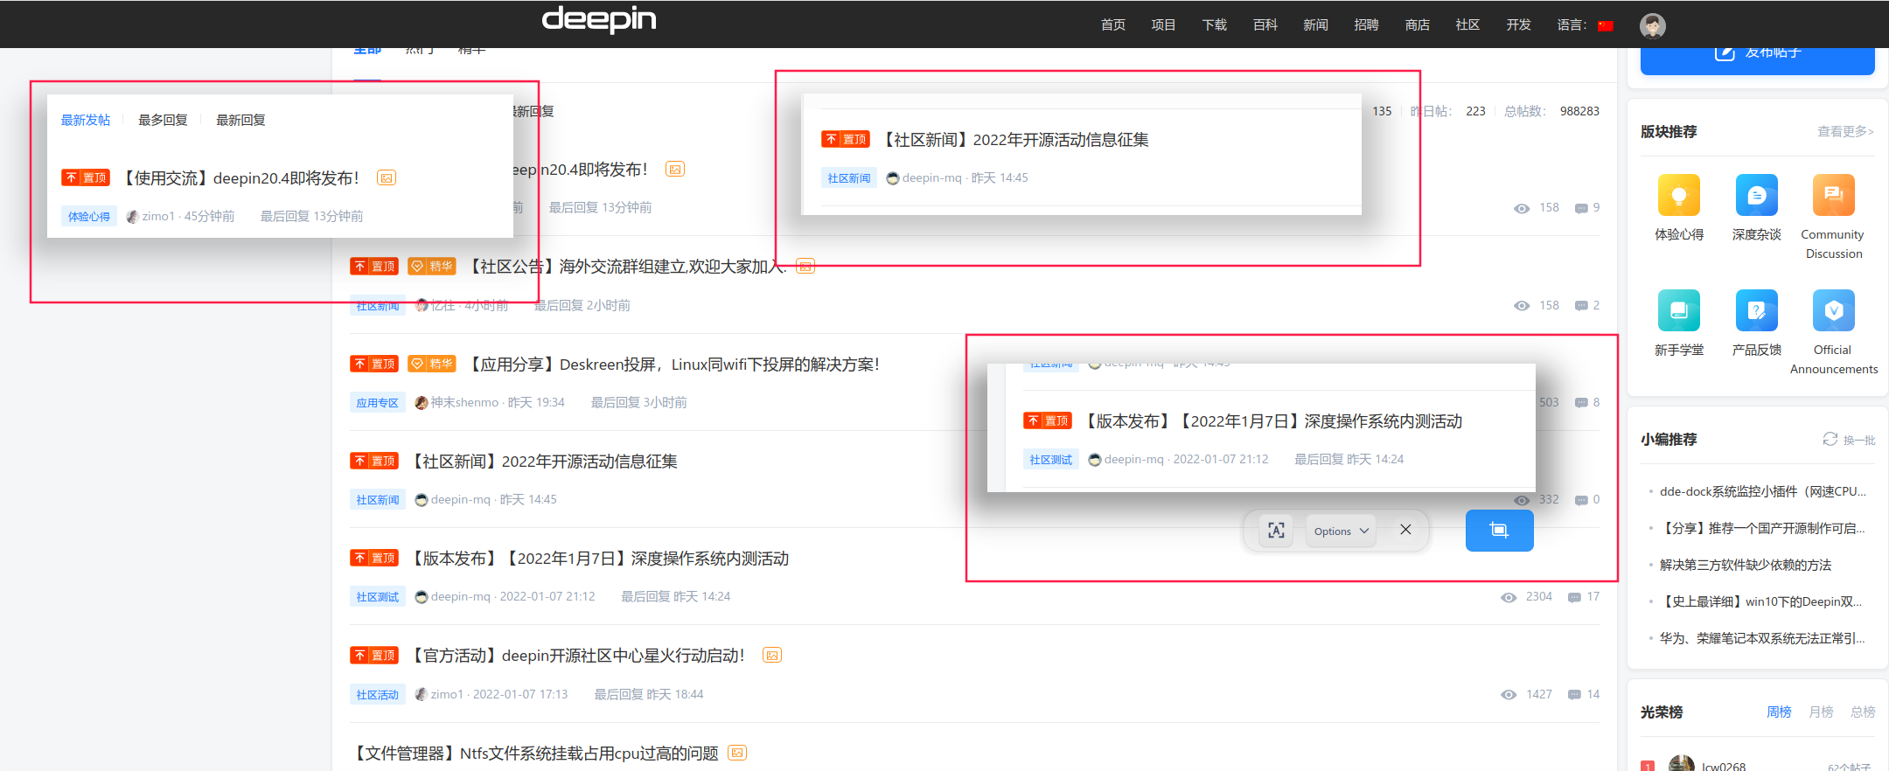Open 项目 in the top navigation
The height and width of the screenshot is (771, 1889).
1164,24
